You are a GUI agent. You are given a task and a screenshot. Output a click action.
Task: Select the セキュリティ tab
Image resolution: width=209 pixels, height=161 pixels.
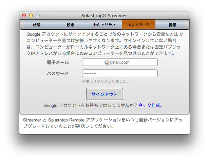pyautogui.click(x=104, y=25)
